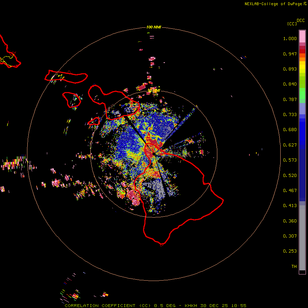Click the 0.680 scale value
This screenshot has height=308, width=308.
click(x=290, y=130)
